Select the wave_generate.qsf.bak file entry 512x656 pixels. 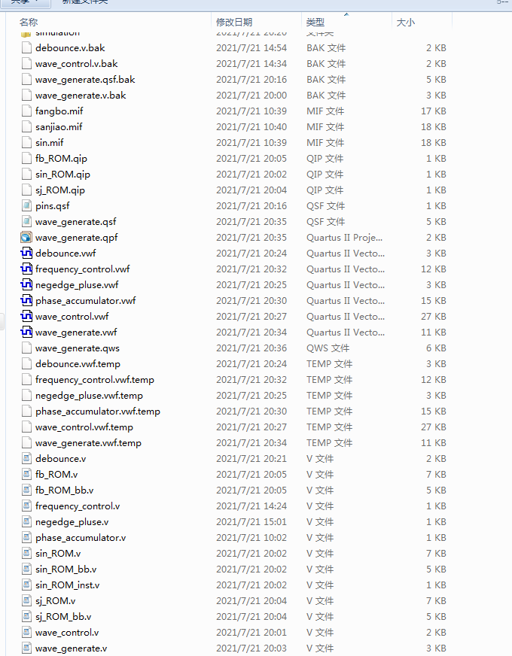pos(85,80)
